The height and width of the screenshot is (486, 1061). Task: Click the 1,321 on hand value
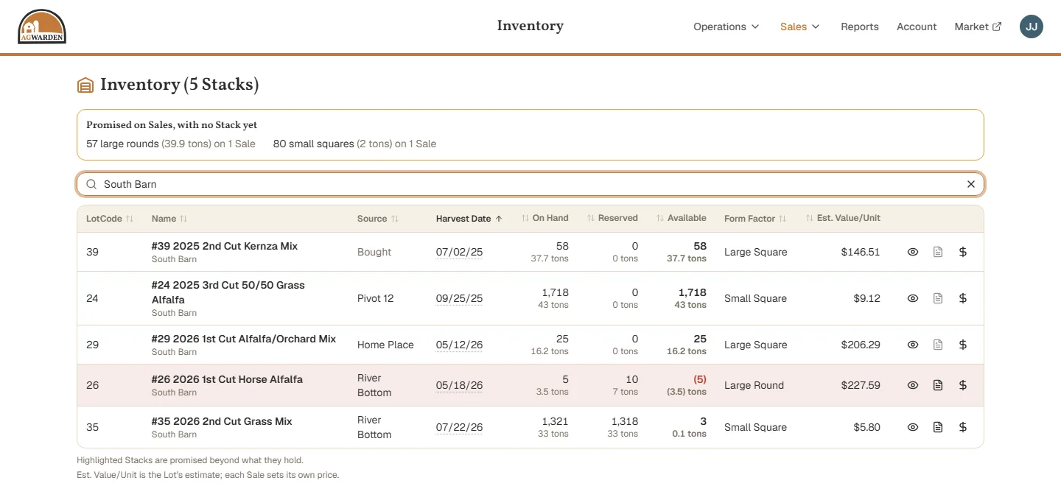point(555,421)
